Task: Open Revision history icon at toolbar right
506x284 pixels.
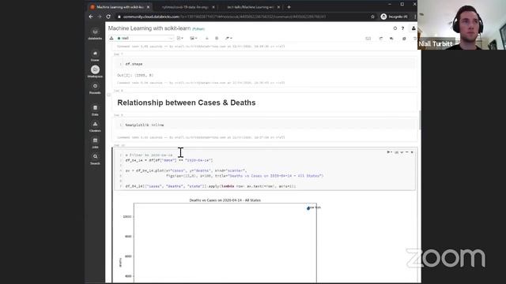Action: [404, 39]
